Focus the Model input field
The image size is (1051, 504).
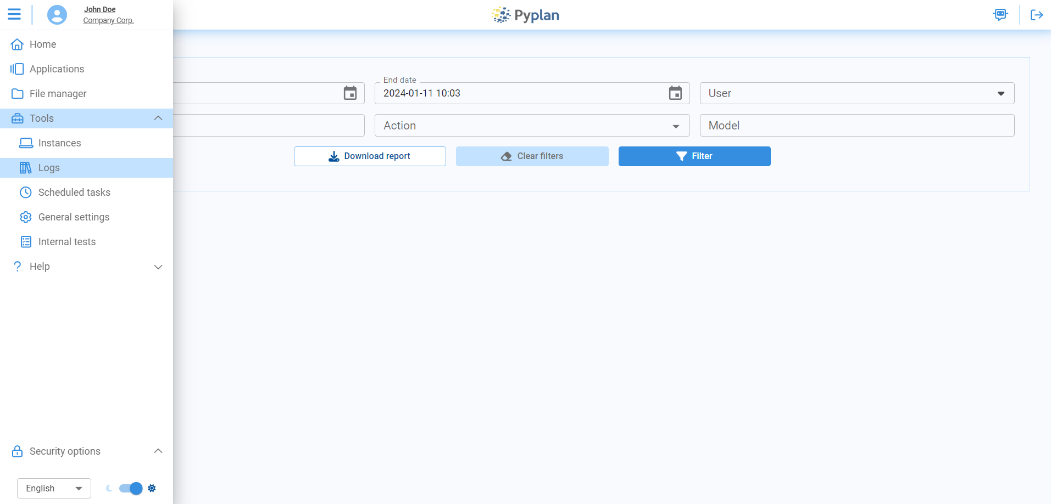coord(857,126)
